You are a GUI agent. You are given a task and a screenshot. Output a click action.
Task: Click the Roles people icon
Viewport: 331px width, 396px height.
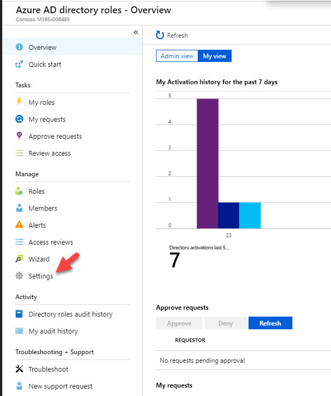click(19, 191)
